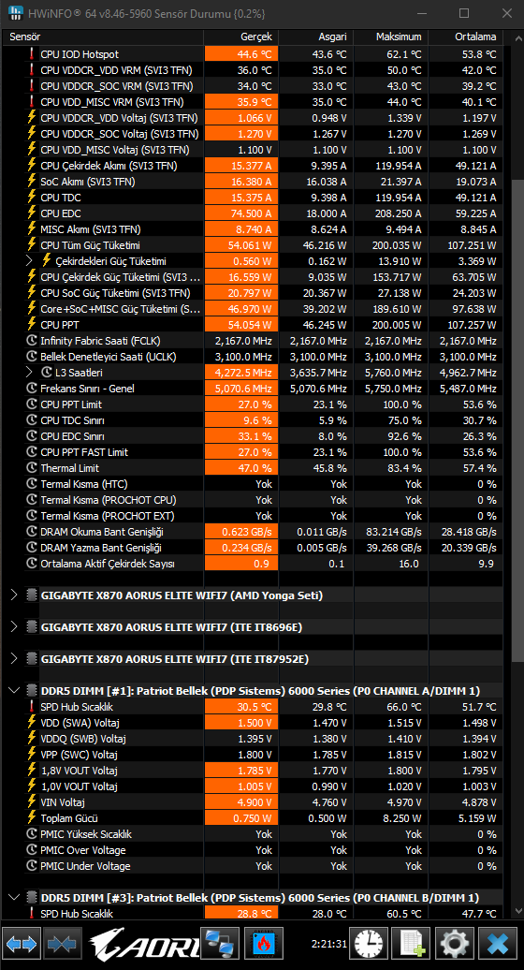524x970 pixels.
Task: Open sensor settings gear icon
Action: pos(455,944)
